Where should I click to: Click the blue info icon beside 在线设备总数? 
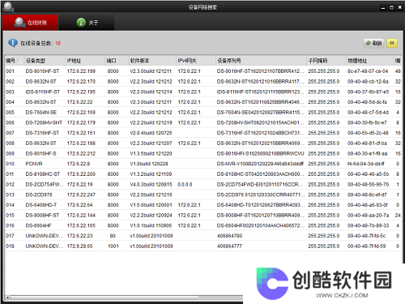(13, 43)
